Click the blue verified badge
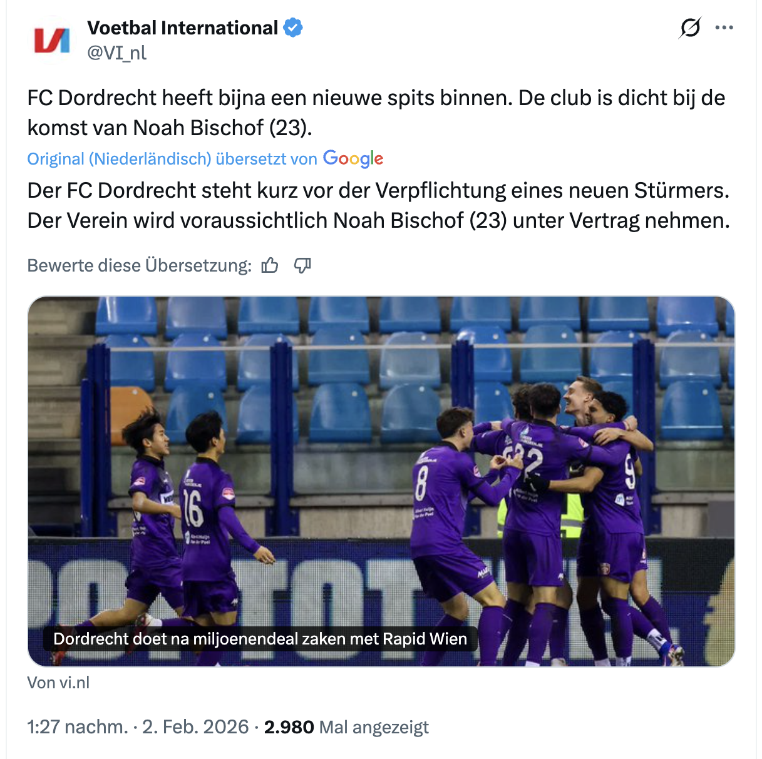The image size is (762, 759). click(x=293, y=28)
